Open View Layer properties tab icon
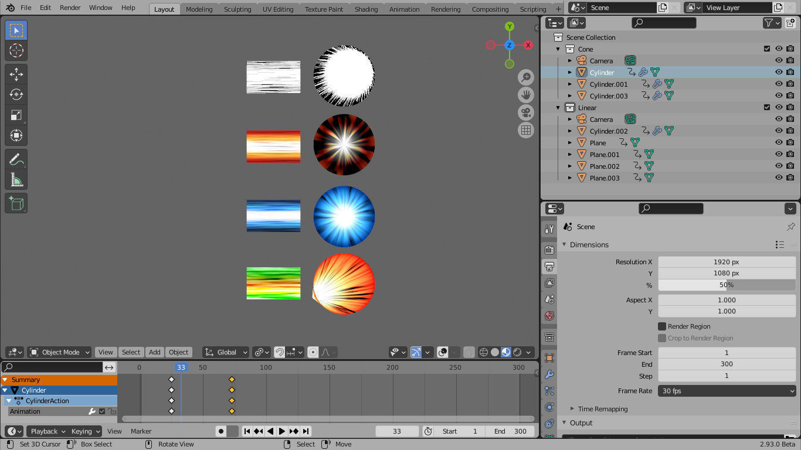The height and width of the screenshot is (450, 801). (549, 282)
